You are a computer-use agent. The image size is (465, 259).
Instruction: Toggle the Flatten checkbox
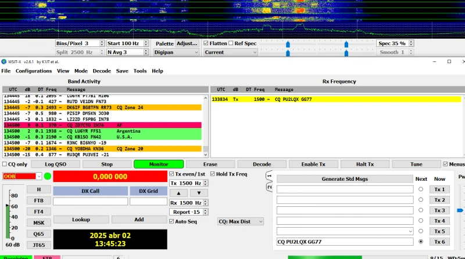pyautogui.click(x=206, y=43)
